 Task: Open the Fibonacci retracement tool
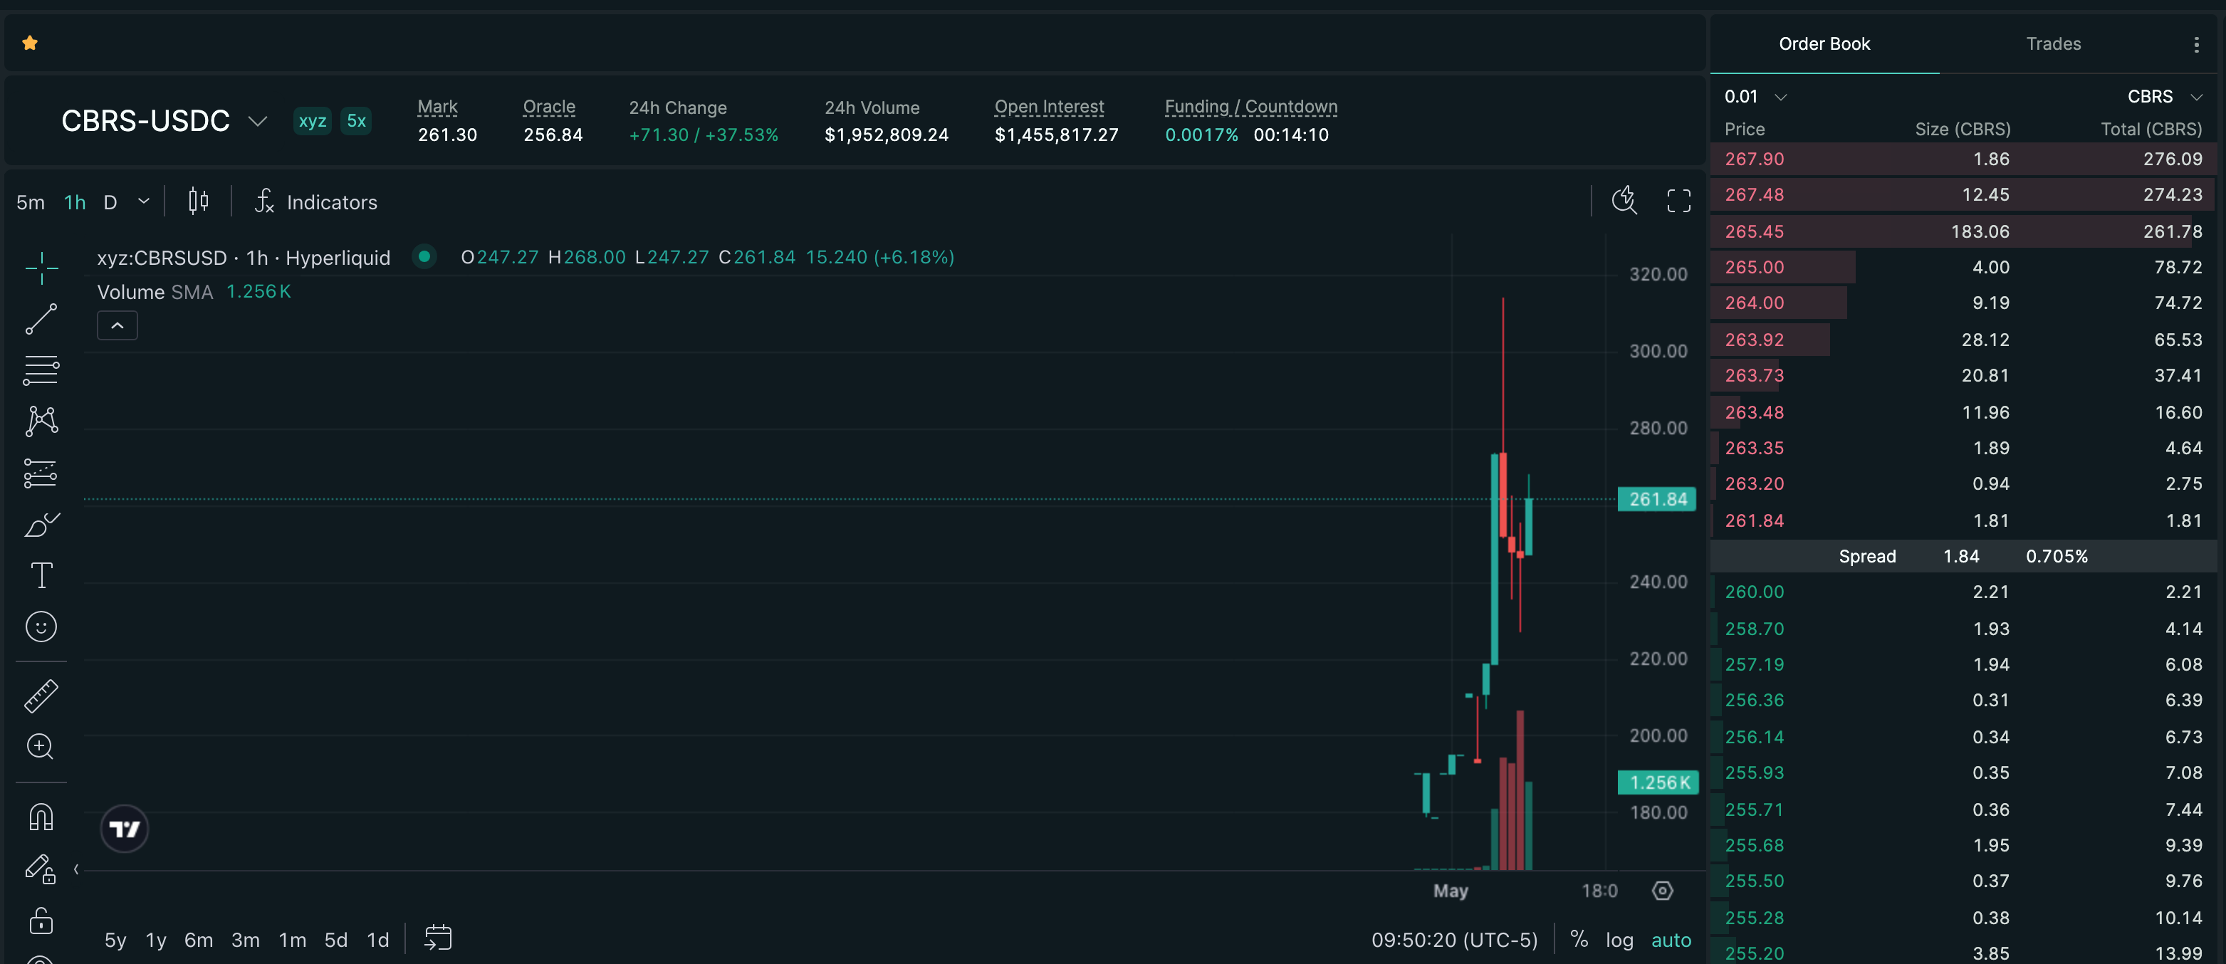point(41,370)
